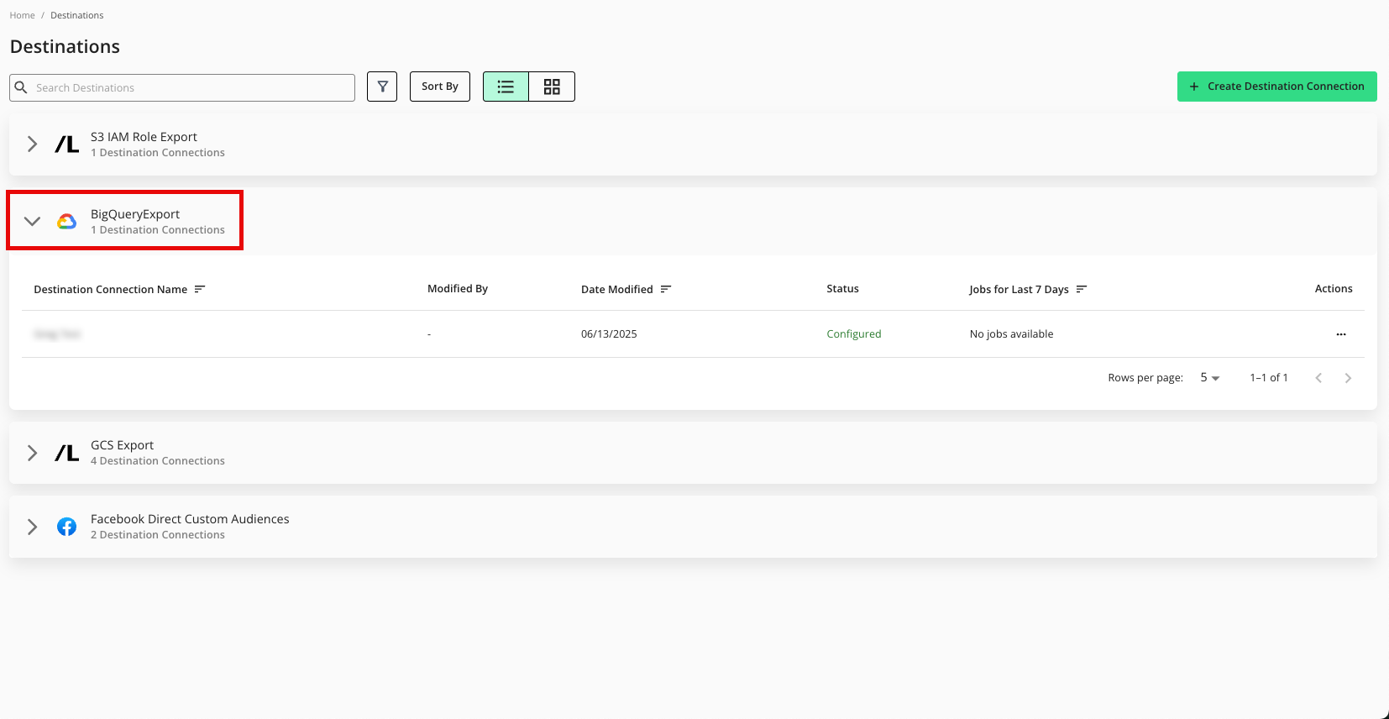The image size is (1389, 719).
Task: Expand S3 IAM Role Export group
Action: 32,144
